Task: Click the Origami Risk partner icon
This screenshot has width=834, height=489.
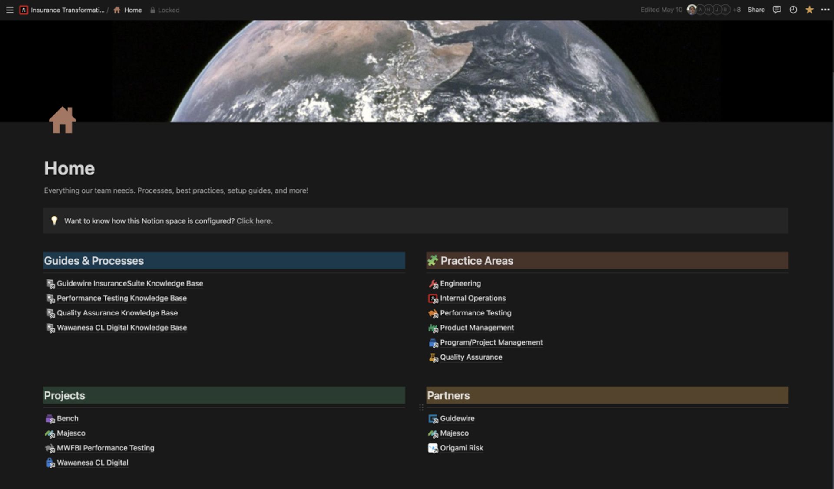Action: [433, 448]
